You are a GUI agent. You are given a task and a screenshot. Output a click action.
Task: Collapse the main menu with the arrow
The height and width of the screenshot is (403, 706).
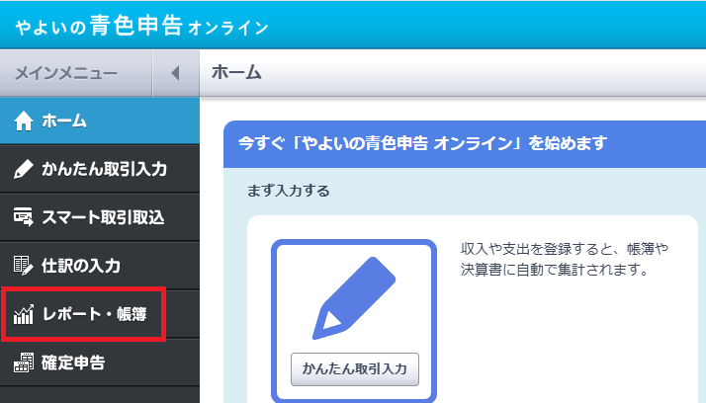[175, 73]
